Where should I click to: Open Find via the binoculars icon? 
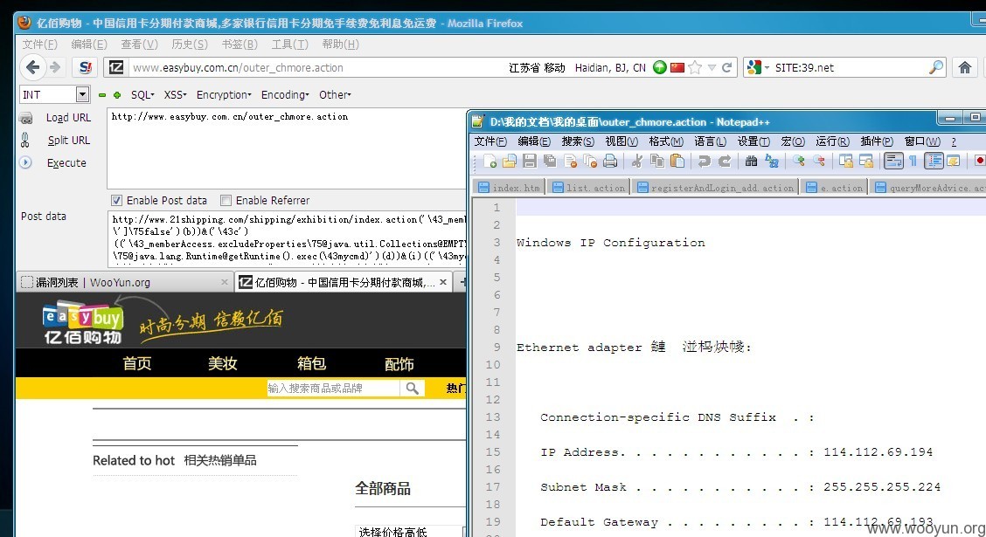coord(752,162)
